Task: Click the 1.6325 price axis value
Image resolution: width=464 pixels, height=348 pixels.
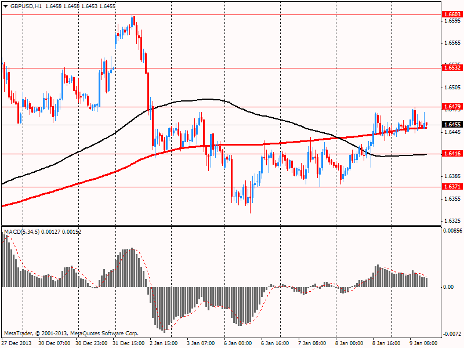Action: (x=453, y=221)
